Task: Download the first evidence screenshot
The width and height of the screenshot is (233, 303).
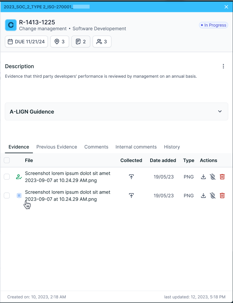Action: coord(203,177)
